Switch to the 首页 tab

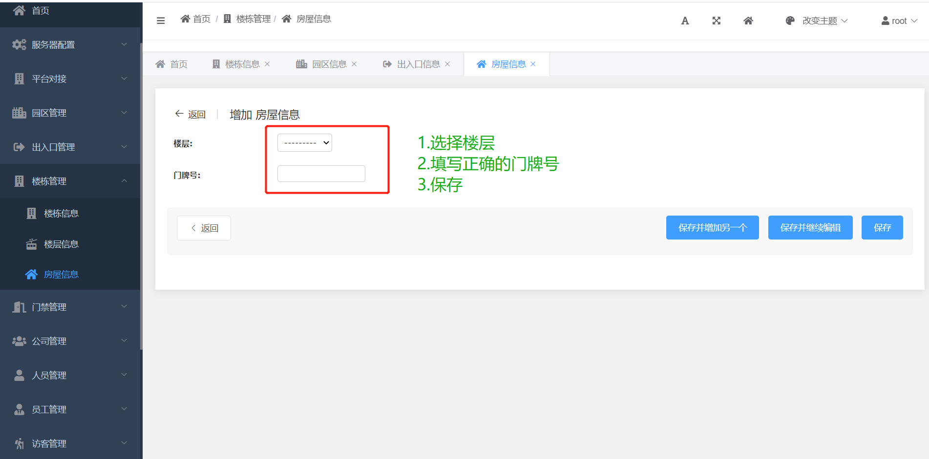[172, 64]
